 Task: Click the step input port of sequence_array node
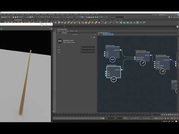pos(104,56)
